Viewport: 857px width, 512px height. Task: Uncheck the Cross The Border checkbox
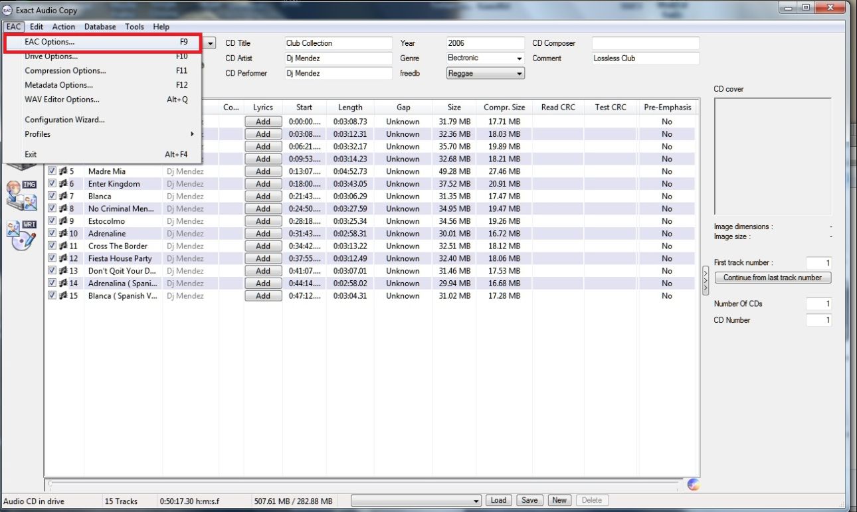(x=52, y=246)
